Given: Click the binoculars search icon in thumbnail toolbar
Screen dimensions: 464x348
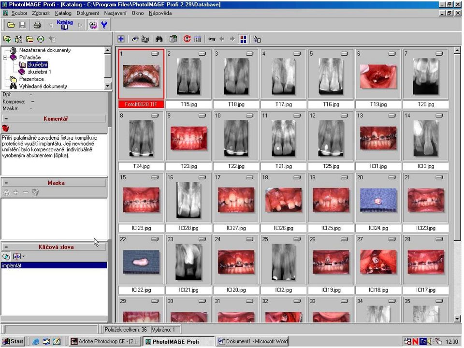Looking at the screenshot, I should click(x=159, y=39).
